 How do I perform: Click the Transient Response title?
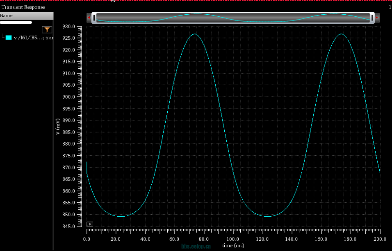pos(23,7)
